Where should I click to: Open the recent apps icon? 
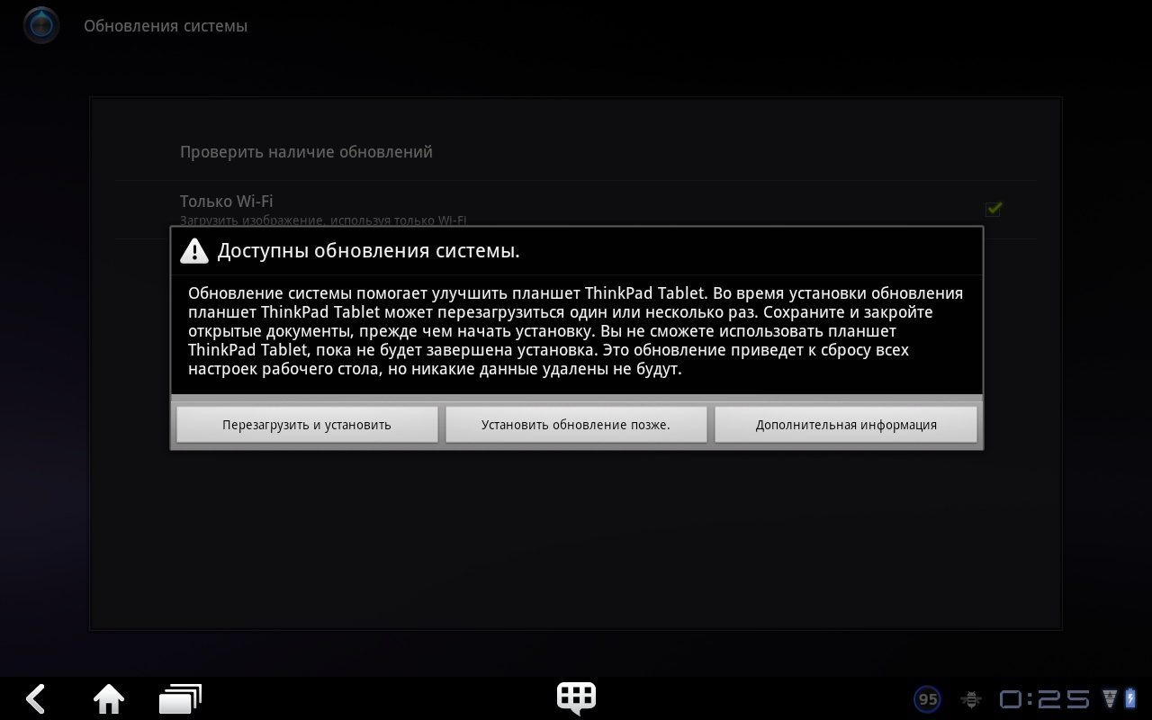coord(180,698)
